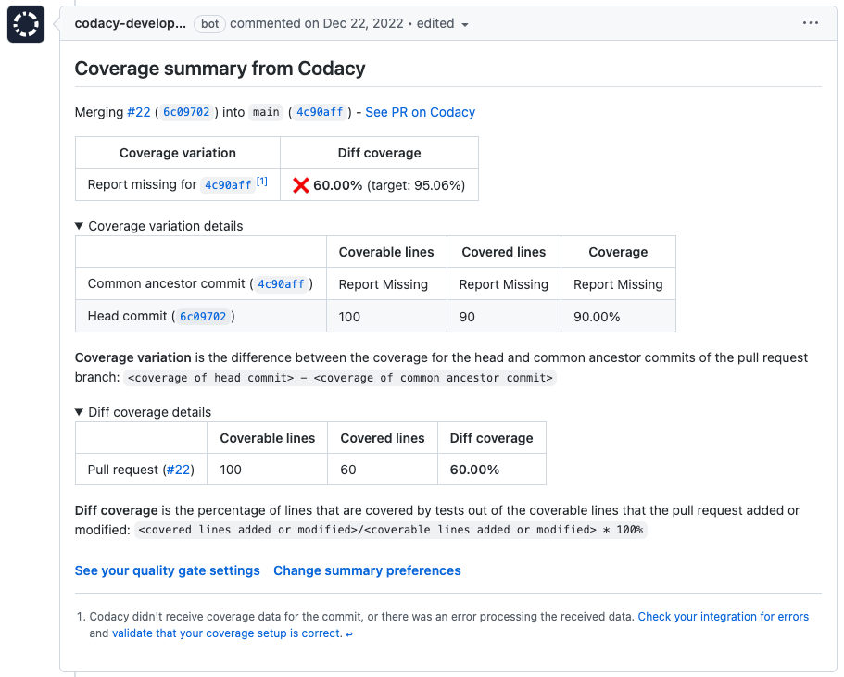Click the bot badge next to the username
The width and height of the screenshot is (844, 677).
tap(209, 24)
